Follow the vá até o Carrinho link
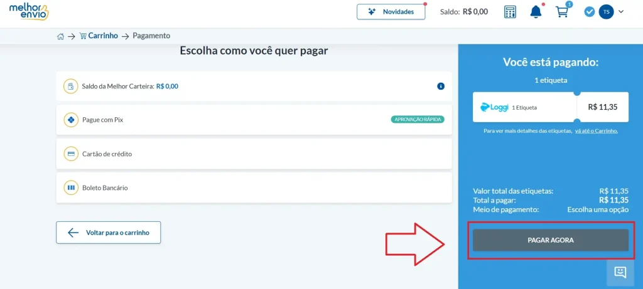643x289 pixels. (597, 131)
